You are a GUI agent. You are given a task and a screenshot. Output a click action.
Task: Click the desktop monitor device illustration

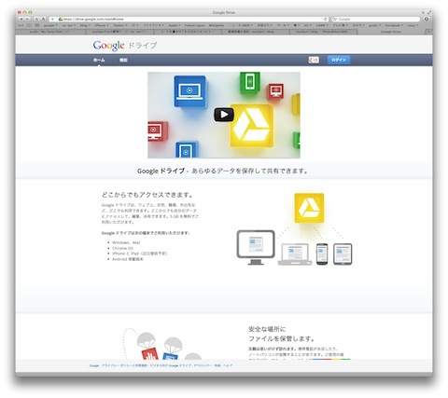coord(256,247)
